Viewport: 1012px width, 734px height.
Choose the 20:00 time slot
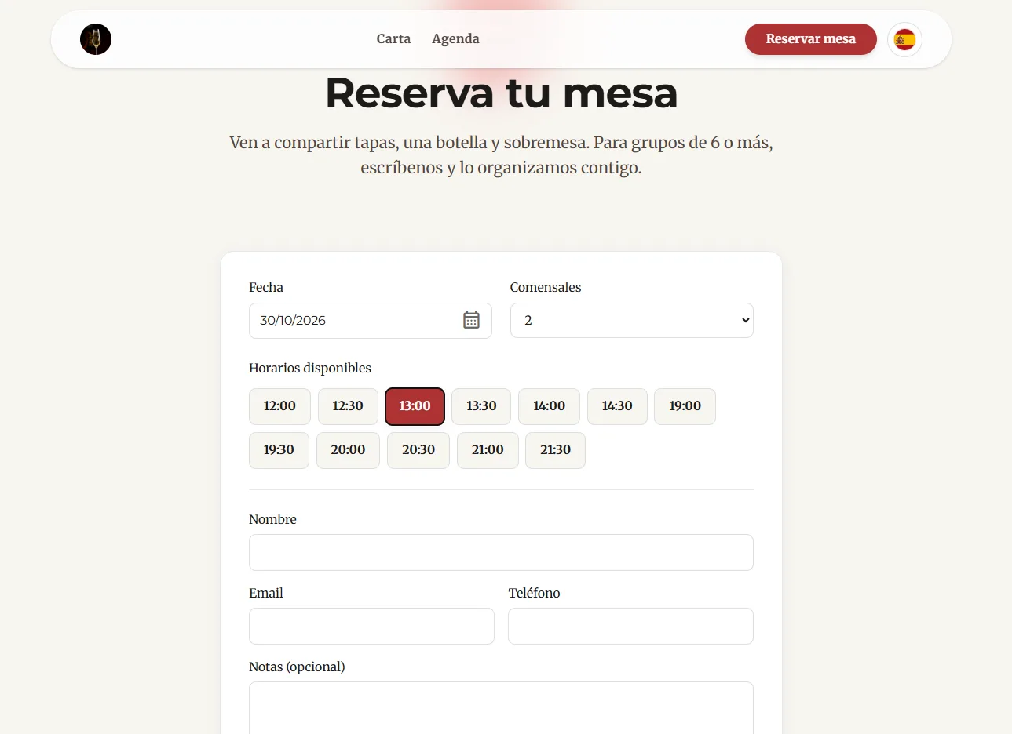click(x=348, y=450)
